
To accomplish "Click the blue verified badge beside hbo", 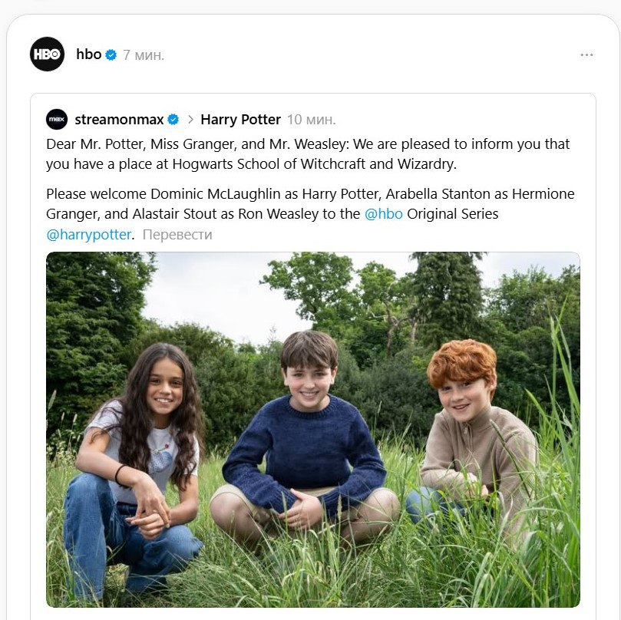I will 111,55.
